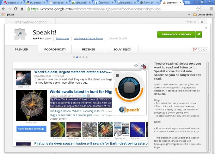Image resolution: width=215 pixels, height=154 pixels.
Task: Open the Recenze tab
Action: point(89,49)
